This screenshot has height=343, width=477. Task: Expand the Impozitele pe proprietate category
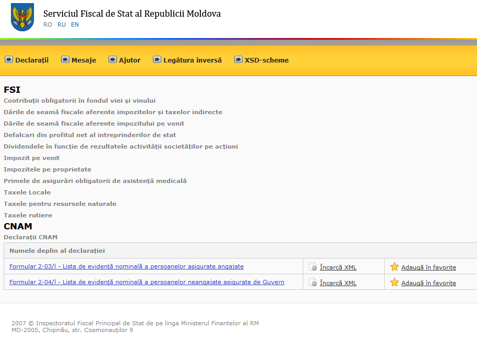point(47,169)
